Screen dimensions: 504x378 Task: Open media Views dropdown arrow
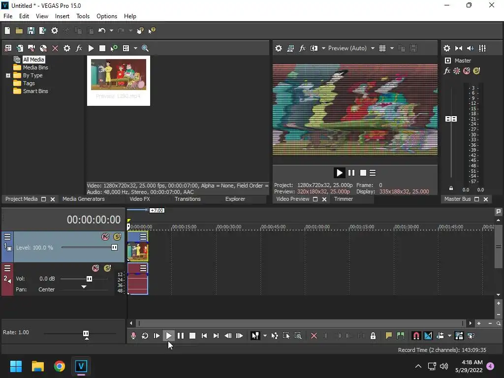[135, 48]
